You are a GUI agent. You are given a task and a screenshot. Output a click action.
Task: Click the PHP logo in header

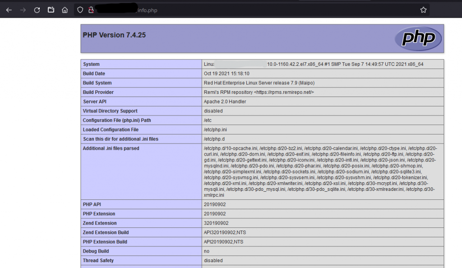pyautogui.click(x=418, y=38)
